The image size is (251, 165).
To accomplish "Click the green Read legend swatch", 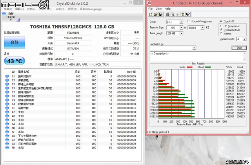I will pos(208,67).
